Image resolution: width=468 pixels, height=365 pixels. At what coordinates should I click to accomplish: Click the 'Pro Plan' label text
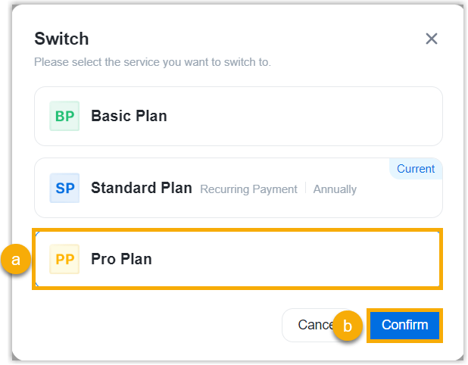tap(121, 259)
